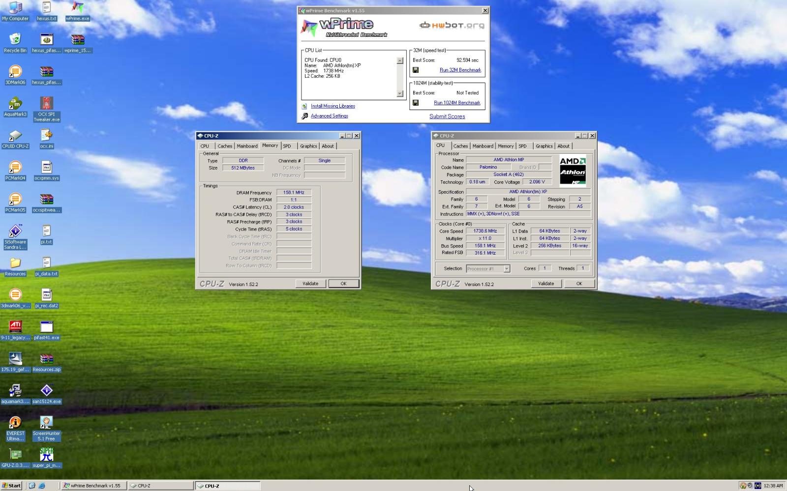Image resolution: width=787 pixels, height=491 pixels.
Task: Open hwbot.org logo in wPrime
Action: [x=452, y=25]
